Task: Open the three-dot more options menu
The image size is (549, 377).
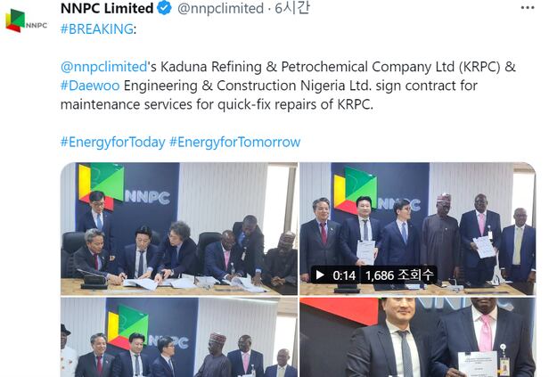Action: pyautogui.click(x=528, y=8)
